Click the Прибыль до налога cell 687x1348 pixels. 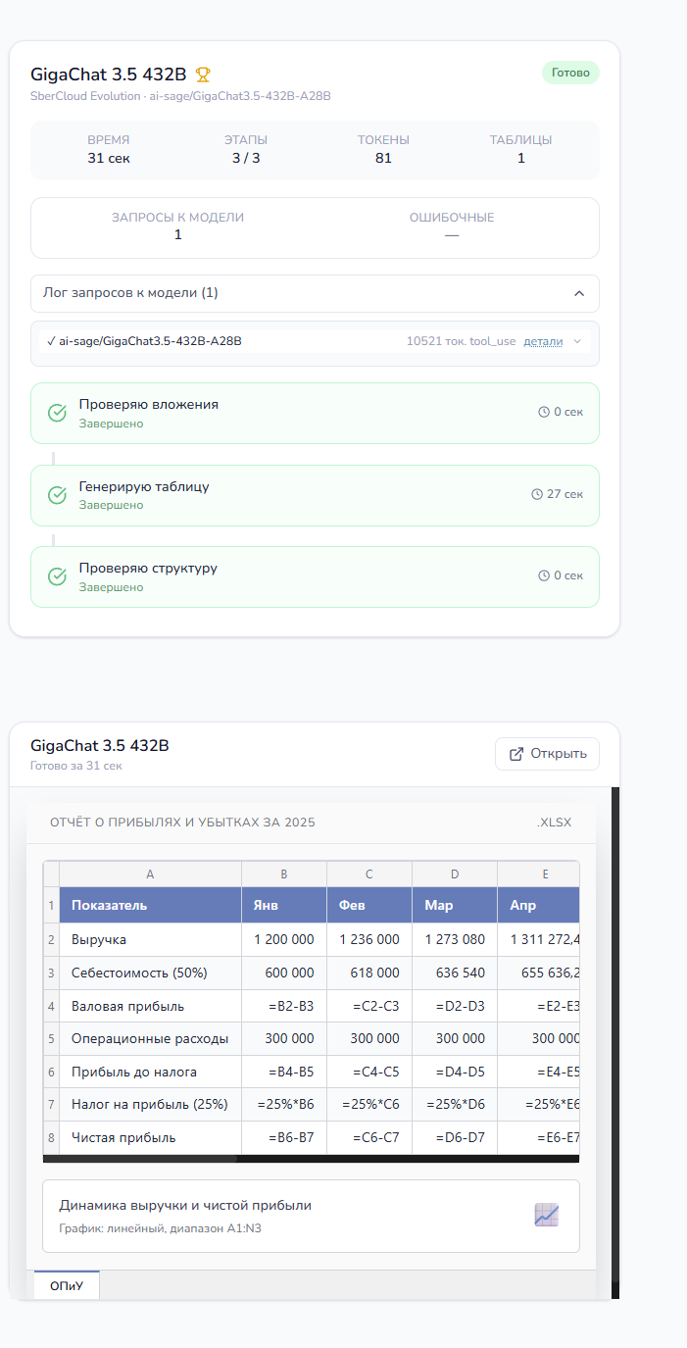pos(150,1072)
